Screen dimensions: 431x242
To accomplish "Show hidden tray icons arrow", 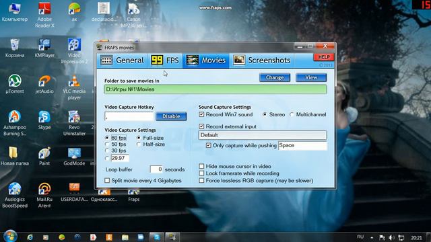I will (x=372, y=237).
